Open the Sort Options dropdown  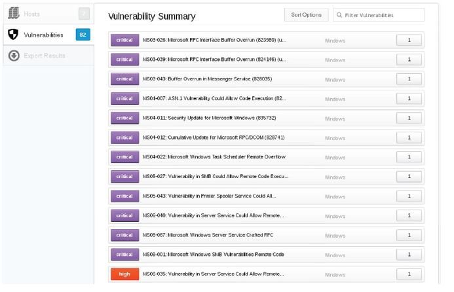[x=307, y=15]
